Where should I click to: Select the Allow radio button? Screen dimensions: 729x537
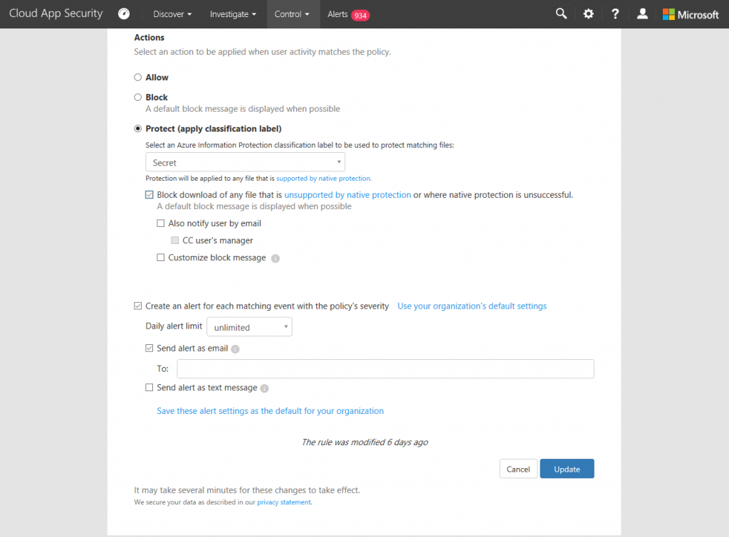tap(136, 77)
